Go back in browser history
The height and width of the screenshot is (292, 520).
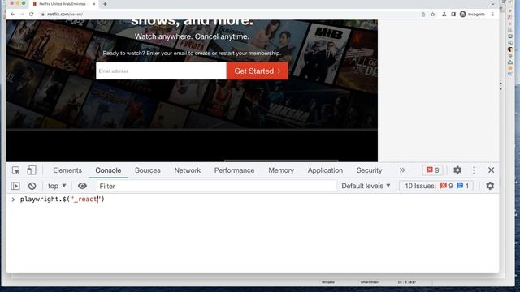[x=13, y=15]
